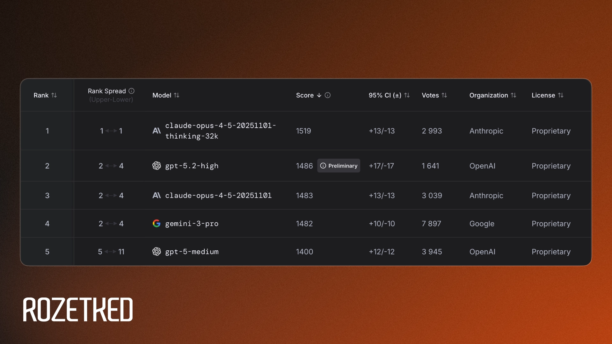This screenshot has height=344, width=612.
Task: Sort by the Votes column arrows
Action: point(444,95)
